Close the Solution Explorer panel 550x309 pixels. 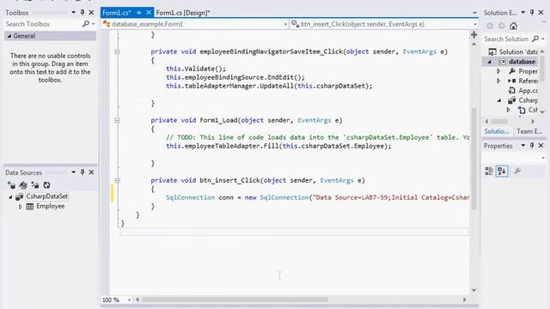click(x=541, y=13)
